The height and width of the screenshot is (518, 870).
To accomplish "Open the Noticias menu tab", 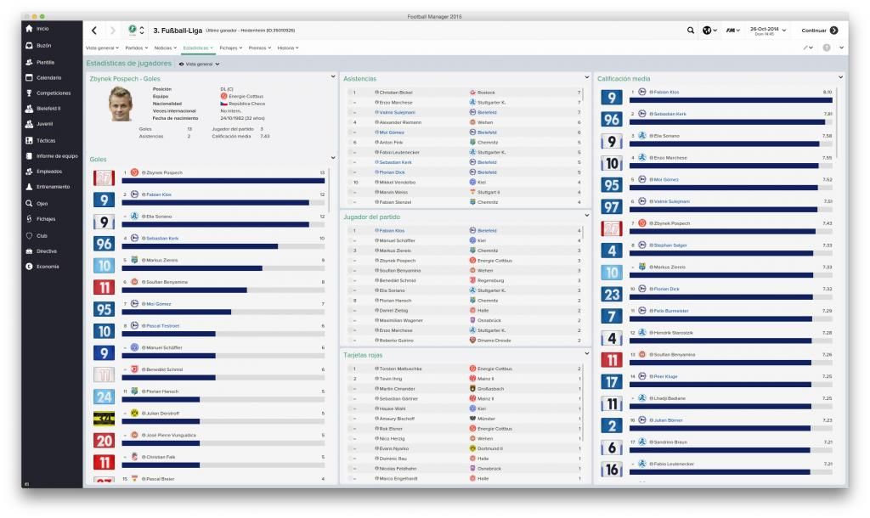I will (x=166, y=48).
